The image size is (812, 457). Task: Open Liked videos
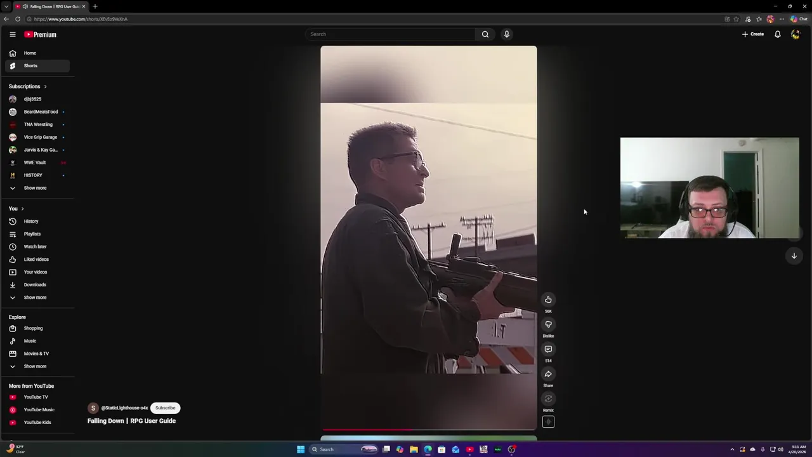[37, 260]
